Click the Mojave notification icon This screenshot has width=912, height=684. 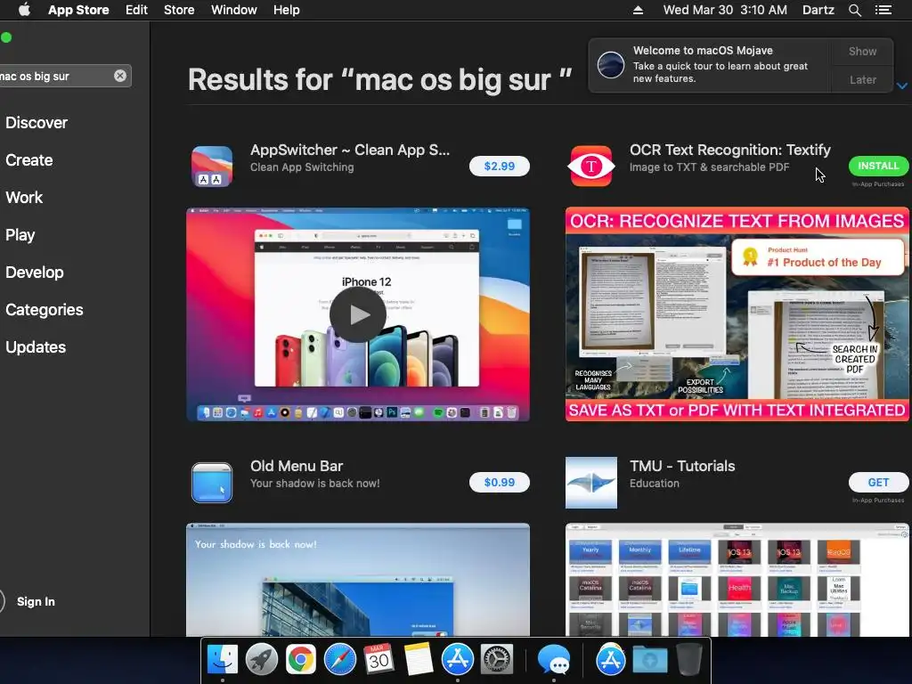(x=611, y=64)
